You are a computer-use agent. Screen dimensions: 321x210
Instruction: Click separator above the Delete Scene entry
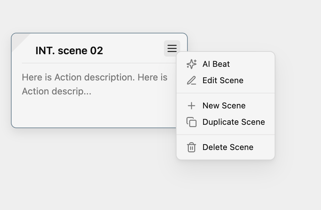[226, 135]
